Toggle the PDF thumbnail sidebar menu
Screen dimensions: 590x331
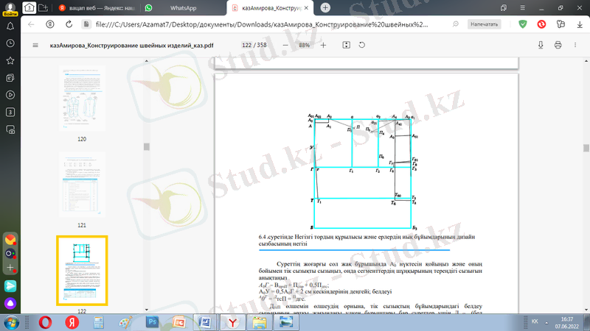35,45
